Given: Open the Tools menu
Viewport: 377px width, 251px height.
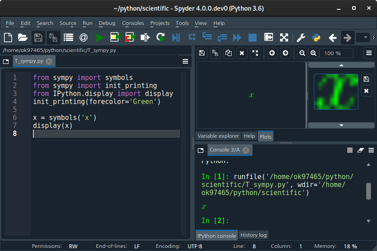Looking at the screenshot, I should [x=182, y=23].
